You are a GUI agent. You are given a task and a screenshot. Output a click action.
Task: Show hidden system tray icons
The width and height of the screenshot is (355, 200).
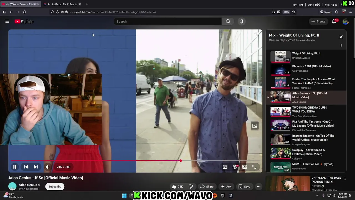click(317, 196)
